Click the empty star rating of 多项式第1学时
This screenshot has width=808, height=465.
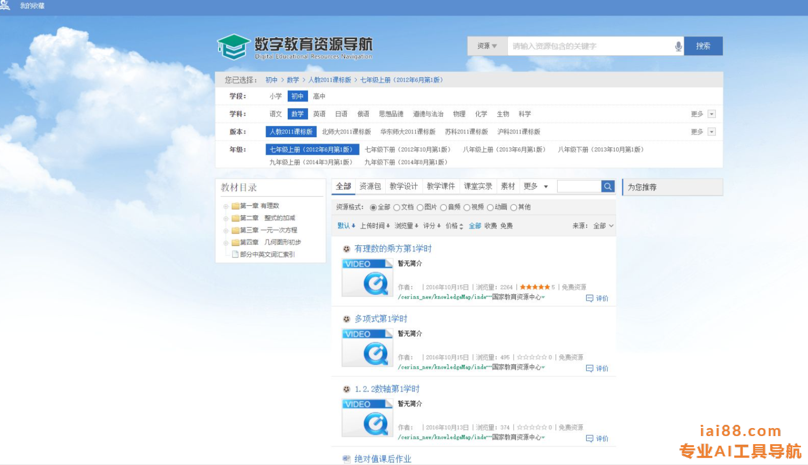click(x=532, y=357)
